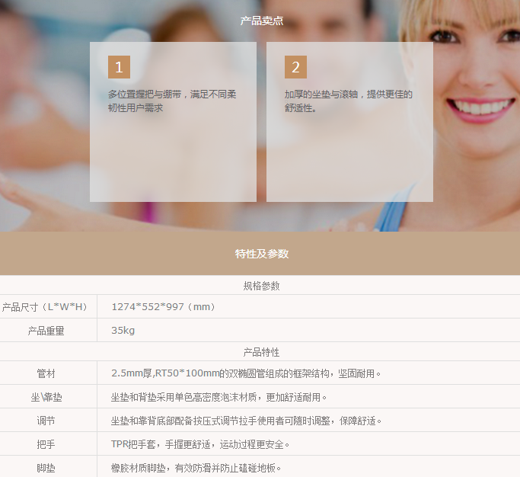The image size is (520, 477).
Task: Click the 坐\靠垫 row label
Action: 46,397
